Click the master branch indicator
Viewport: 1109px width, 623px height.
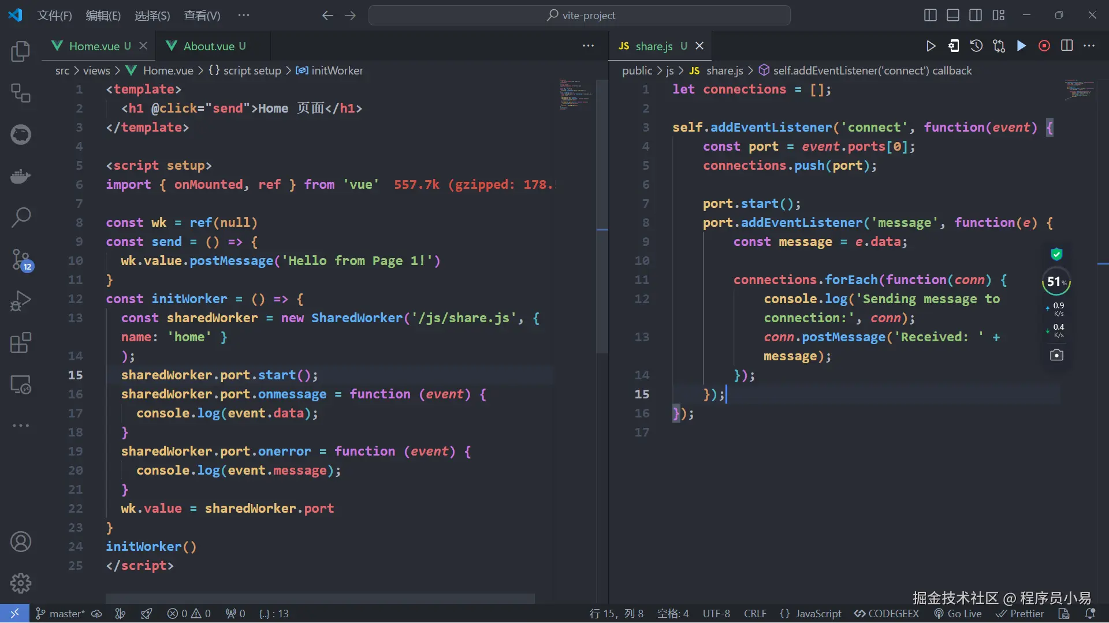tap(61, 614)
